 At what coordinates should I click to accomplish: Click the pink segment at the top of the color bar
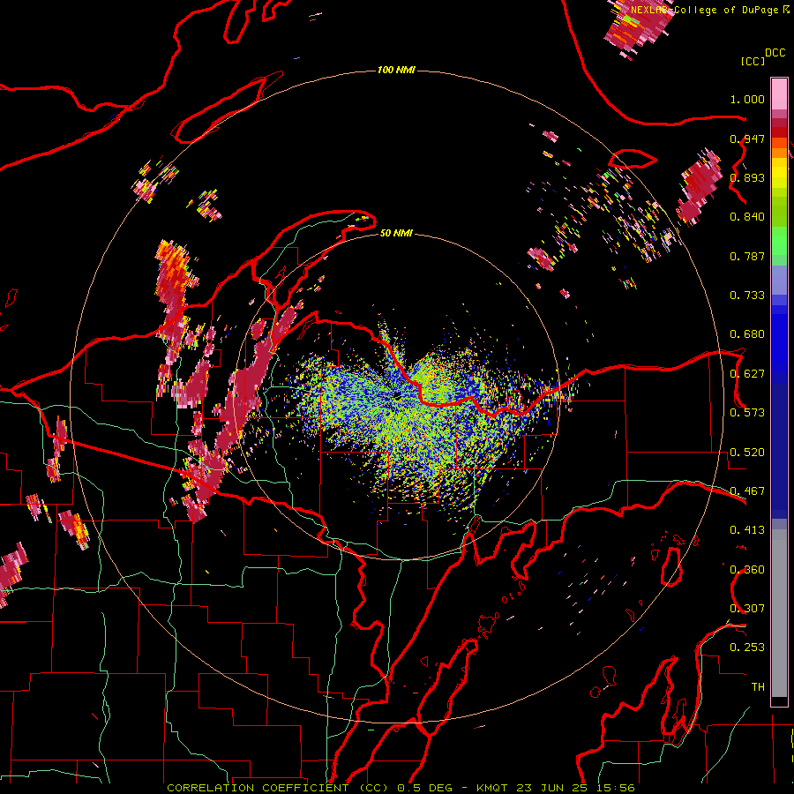coord(779,94)
